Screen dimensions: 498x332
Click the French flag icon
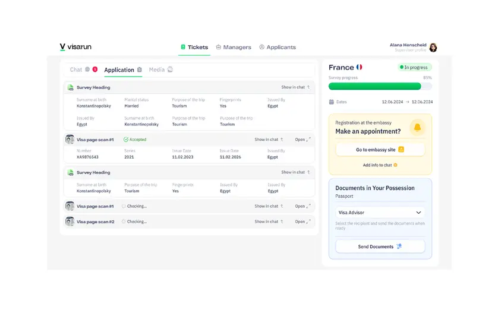(359, 67)
